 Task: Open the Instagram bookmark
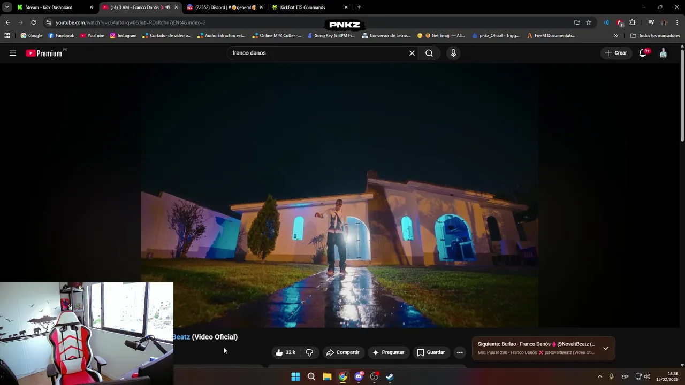pyautogui.click(x=123, y=36)
